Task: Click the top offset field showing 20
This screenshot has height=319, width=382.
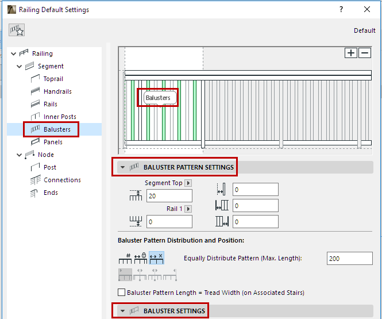Action: coord(169,196)
